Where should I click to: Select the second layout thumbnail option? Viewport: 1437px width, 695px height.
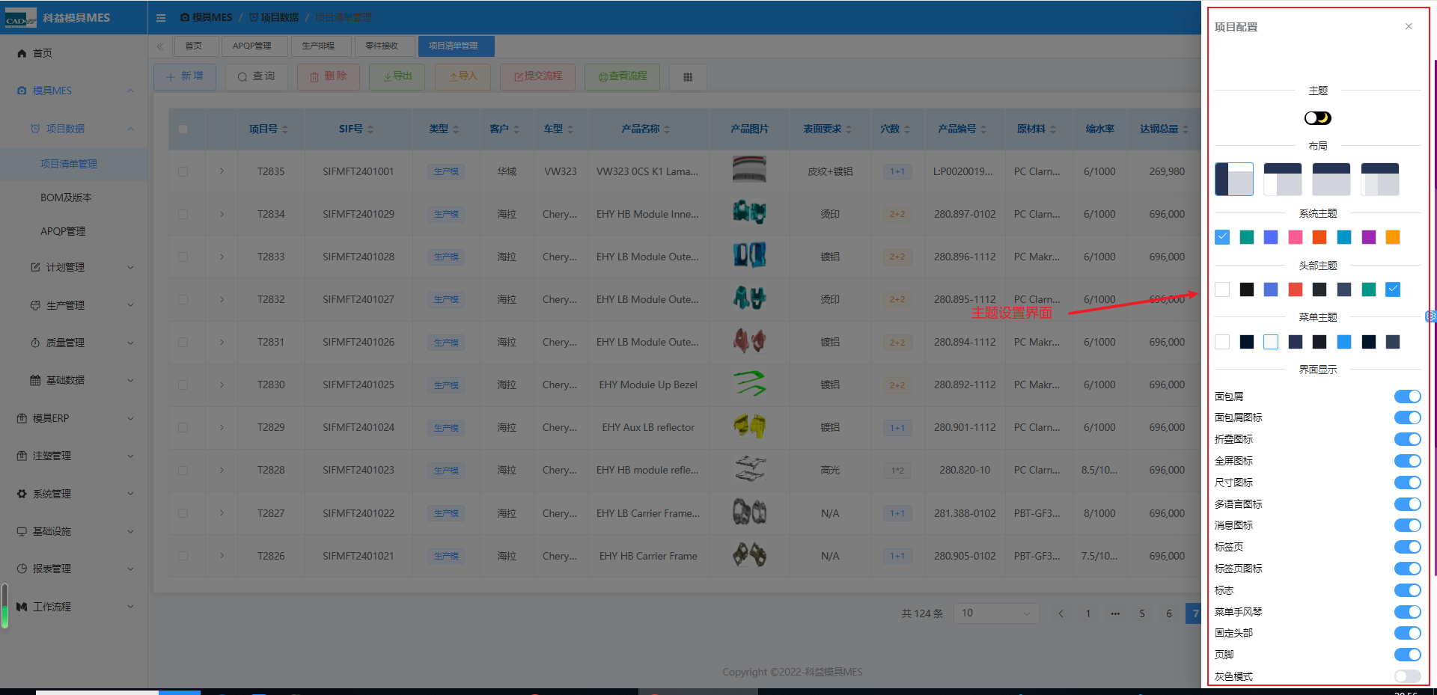(1282, 180)
